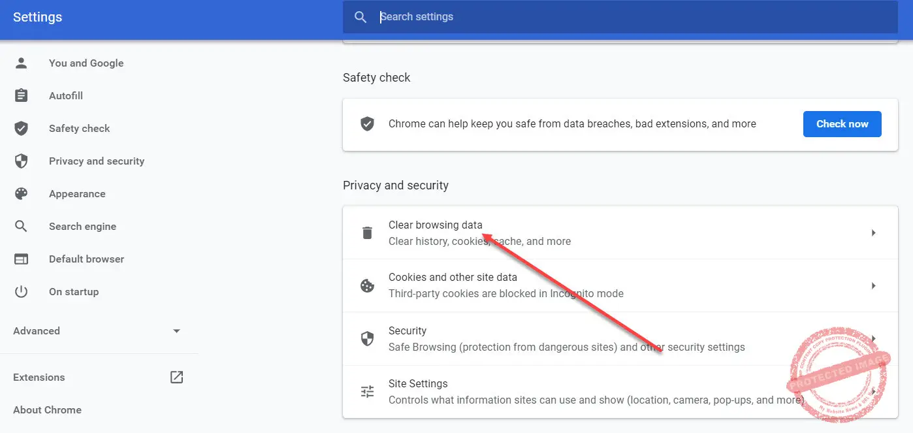The width and height of the screenshot is (913, 433).
Task: Click the Search engine magnifier icon in sidebar
Action: pos(22,227)
